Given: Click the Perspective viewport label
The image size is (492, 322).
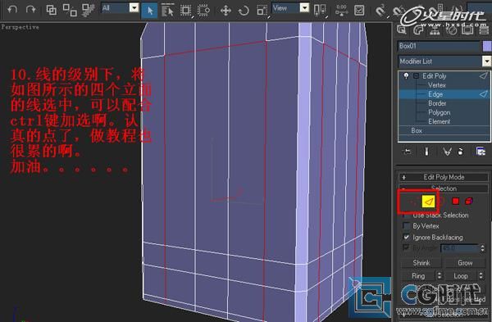Looking at the screenshot, I should point(20,27).
